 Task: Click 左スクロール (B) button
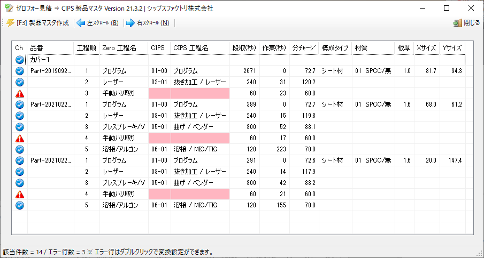(x=97, y=23)
